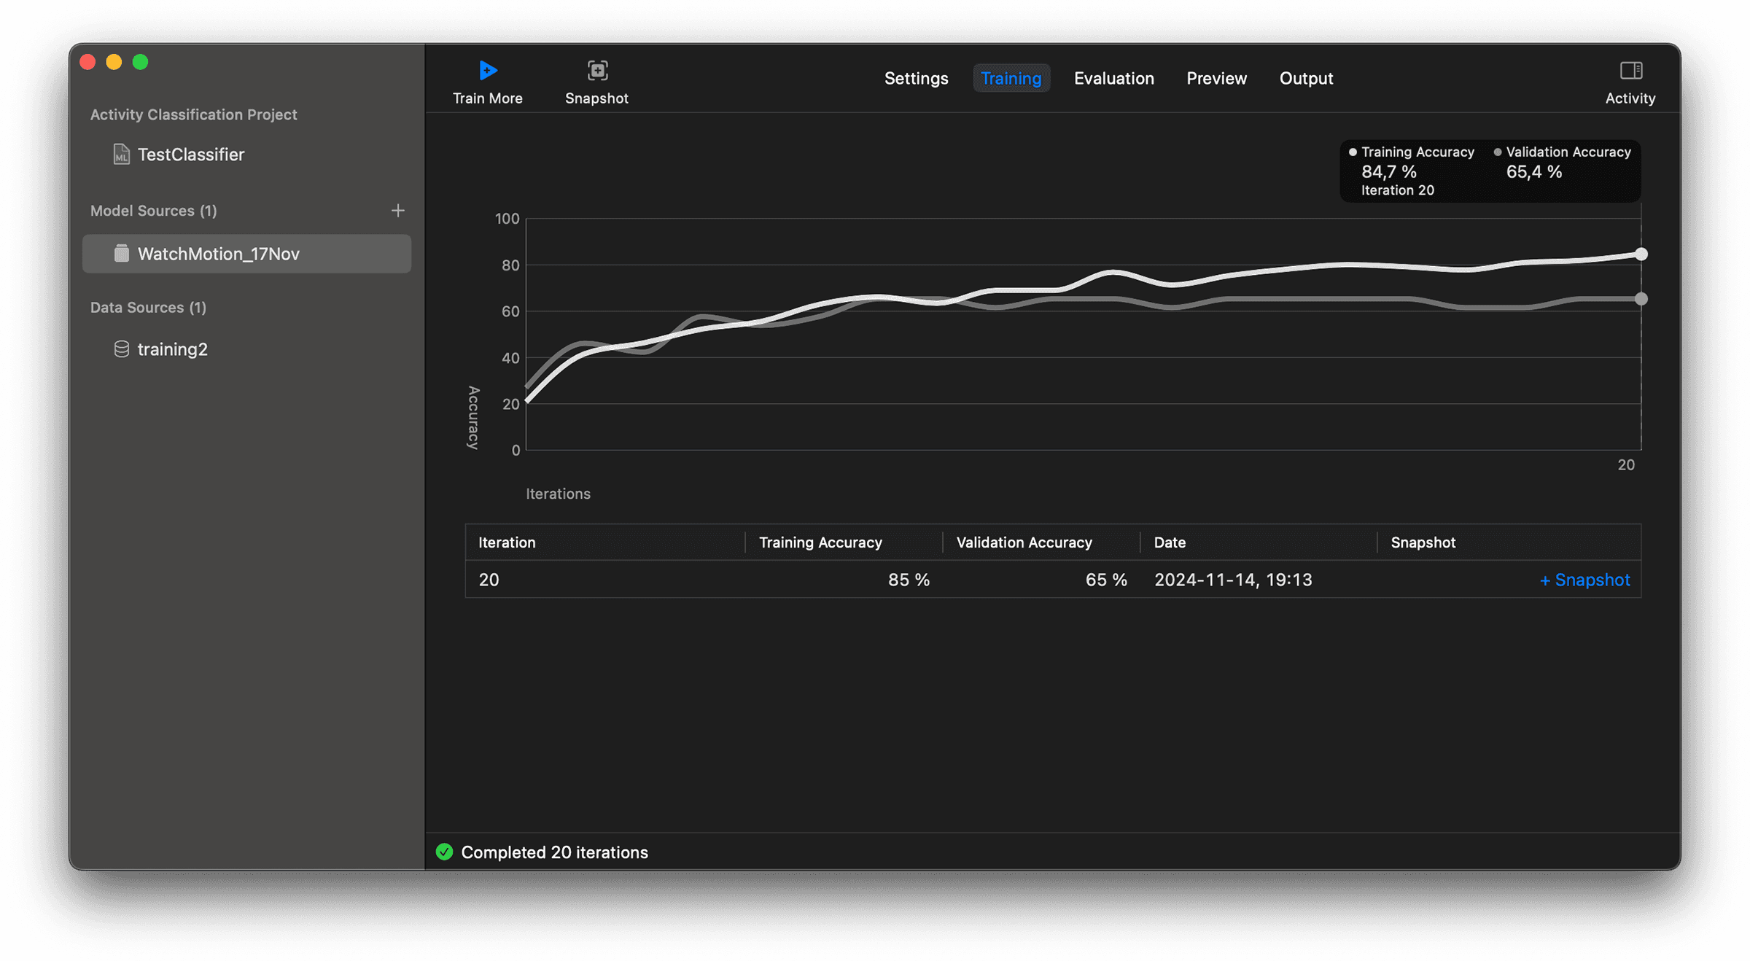Open the Settings tab
The height and width of the screenshot is (961, 1750).
tap(916, 78)
